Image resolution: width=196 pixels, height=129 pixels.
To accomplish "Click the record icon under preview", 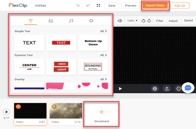I will 179,89.
